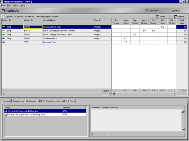
Task: Click the Notes button icon
Action: pyautogui.click(x=157, y=17)
